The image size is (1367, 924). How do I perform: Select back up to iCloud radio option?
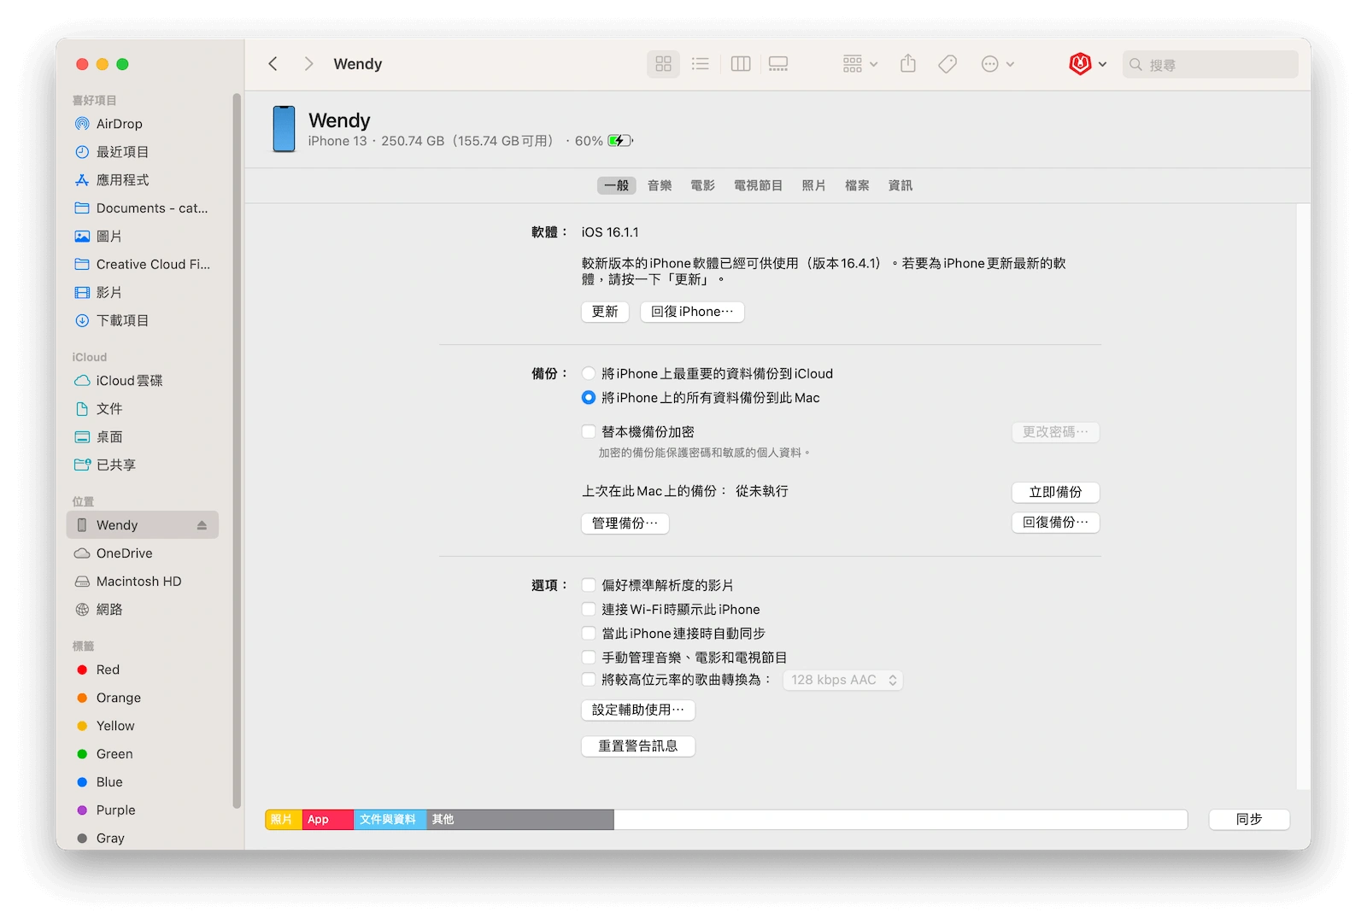[589, 373]
